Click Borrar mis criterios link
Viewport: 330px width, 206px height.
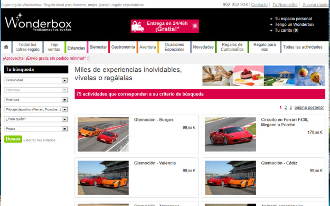(x=41, y=140)
